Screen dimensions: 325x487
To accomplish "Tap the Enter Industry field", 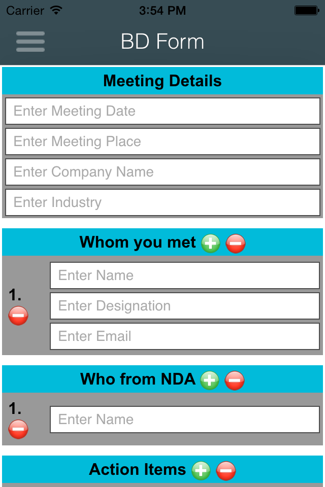I will 162,202.
